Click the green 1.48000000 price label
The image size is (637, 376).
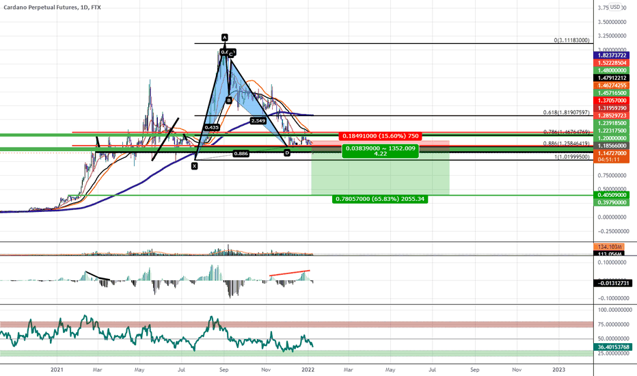[612, 70]
